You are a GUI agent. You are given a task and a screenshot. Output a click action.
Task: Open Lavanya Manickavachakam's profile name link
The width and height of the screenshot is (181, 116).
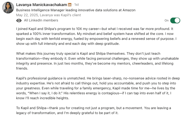click(x=42, y=5)
